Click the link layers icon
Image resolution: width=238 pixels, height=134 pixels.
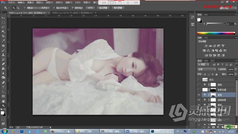click(x=204, y=127)
